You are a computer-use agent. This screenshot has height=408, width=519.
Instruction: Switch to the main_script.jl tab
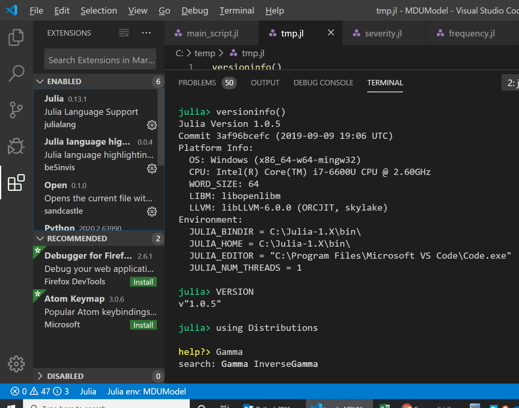click(212, 33)
